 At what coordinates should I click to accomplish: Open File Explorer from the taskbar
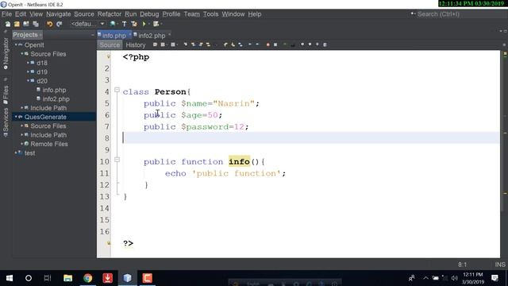(67, 278)
